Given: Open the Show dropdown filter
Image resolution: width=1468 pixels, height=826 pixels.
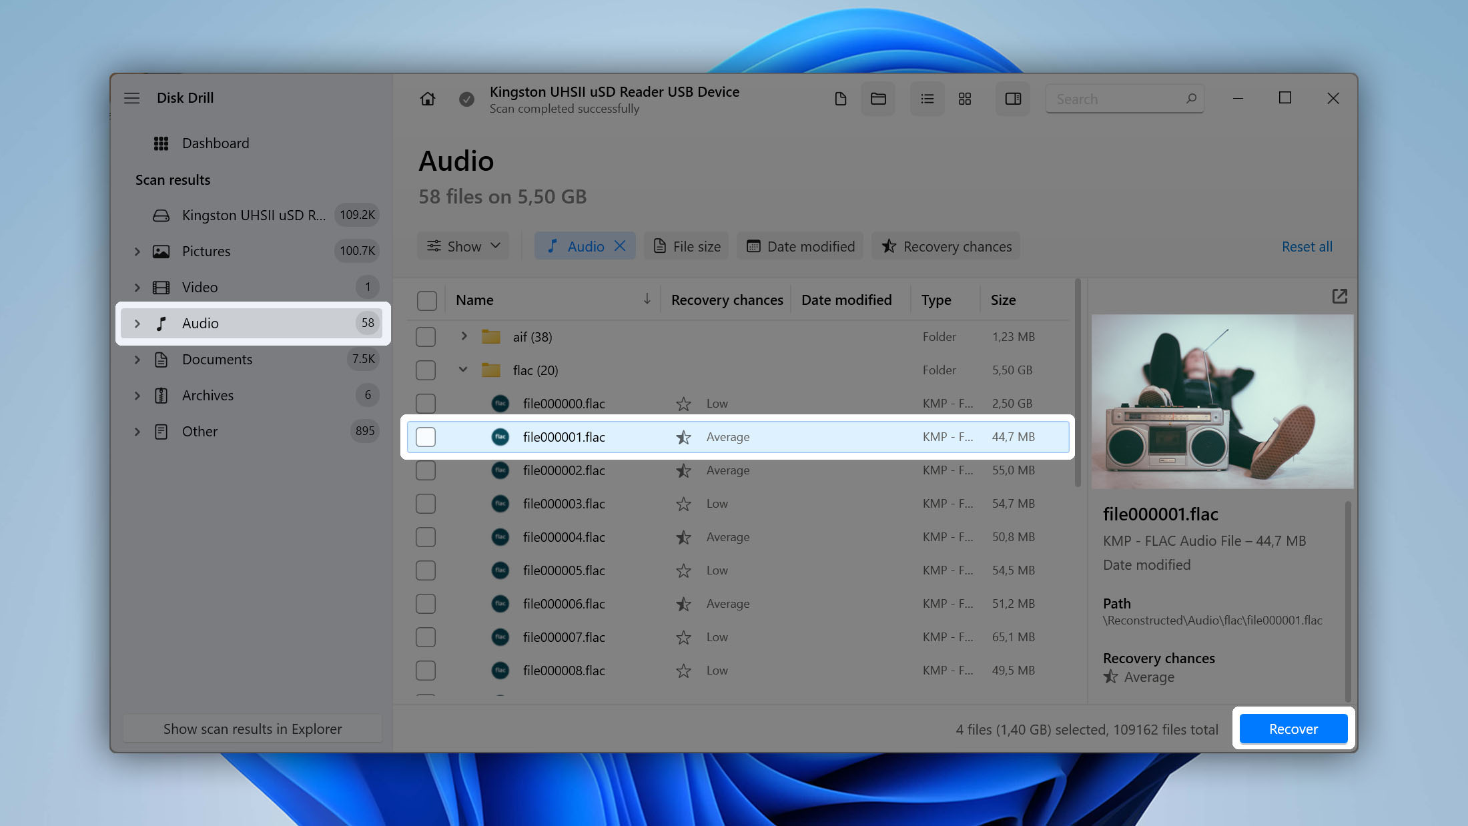Looking at the screenshot, I should pyautogui.click(x=463, y=246).
